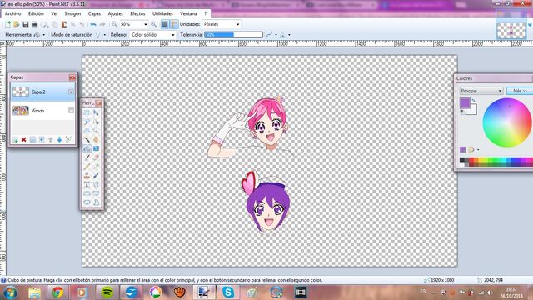
Task: Open the Herramienta tool chooser dropdown
Action: pyautogui.click(x=44, y=35)
